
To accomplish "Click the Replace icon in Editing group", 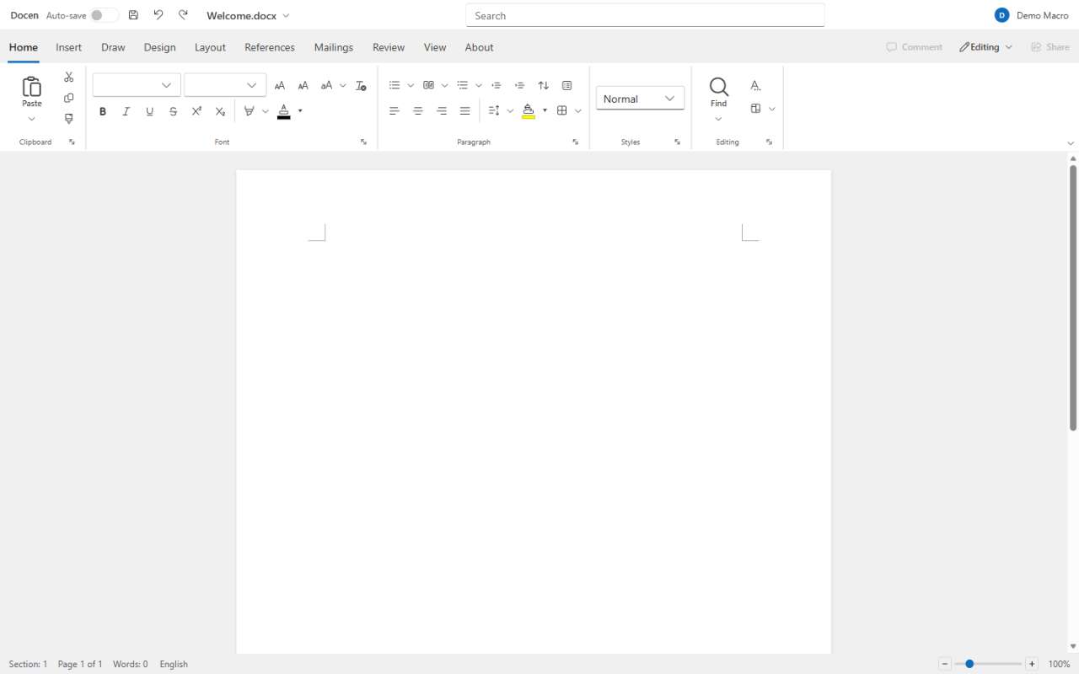I will point(755,85).
